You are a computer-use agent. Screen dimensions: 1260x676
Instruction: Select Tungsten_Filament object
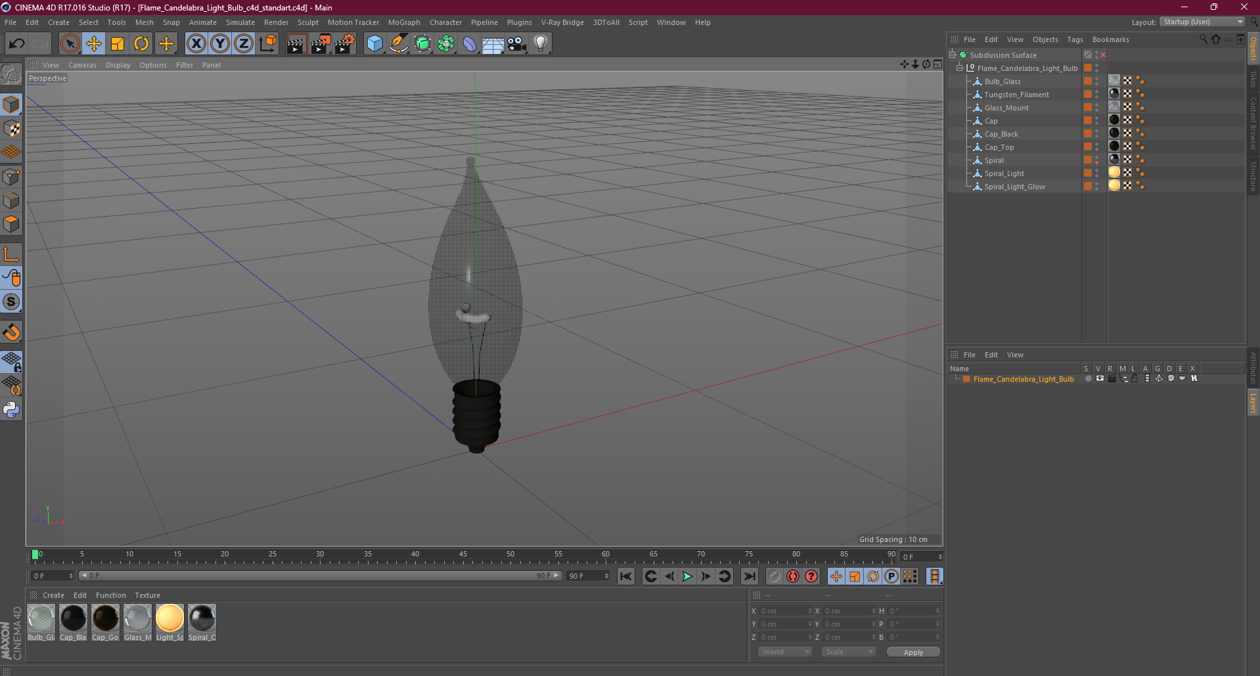pos(1016,95)
